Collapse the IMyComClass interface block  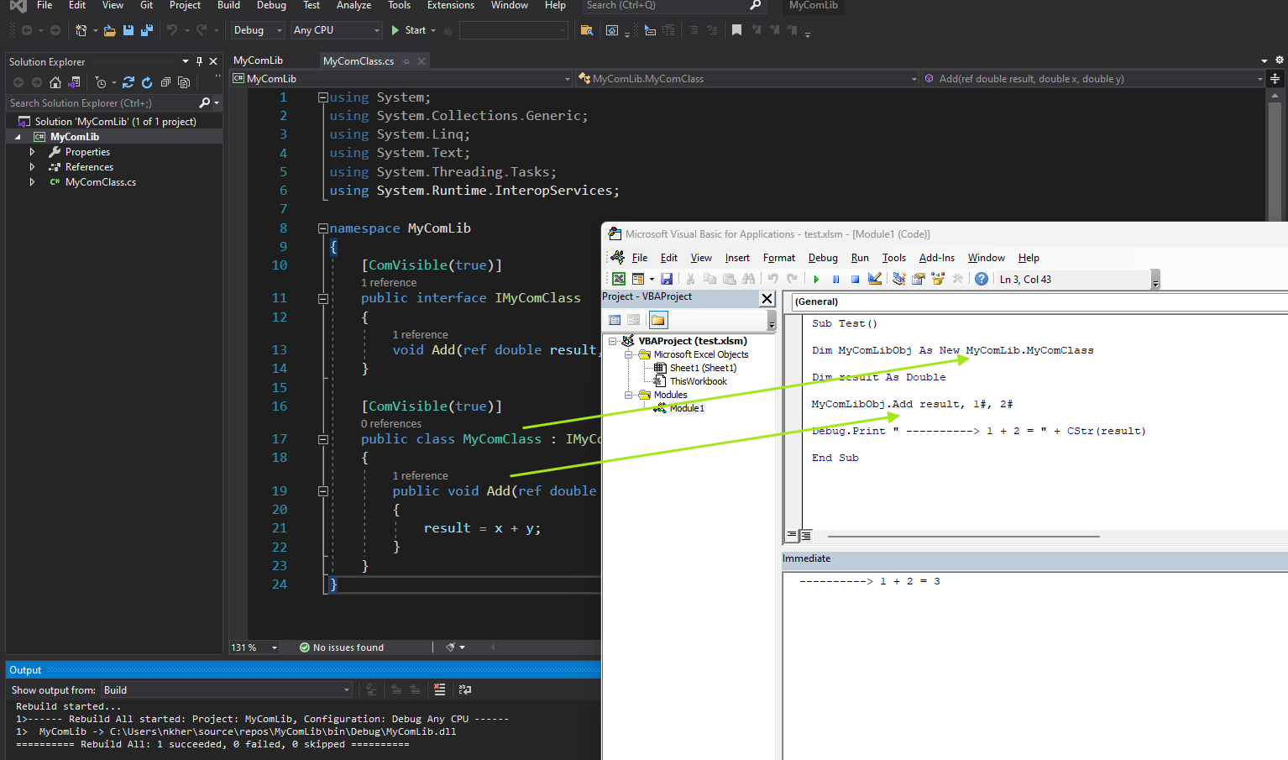click(322, 298)
